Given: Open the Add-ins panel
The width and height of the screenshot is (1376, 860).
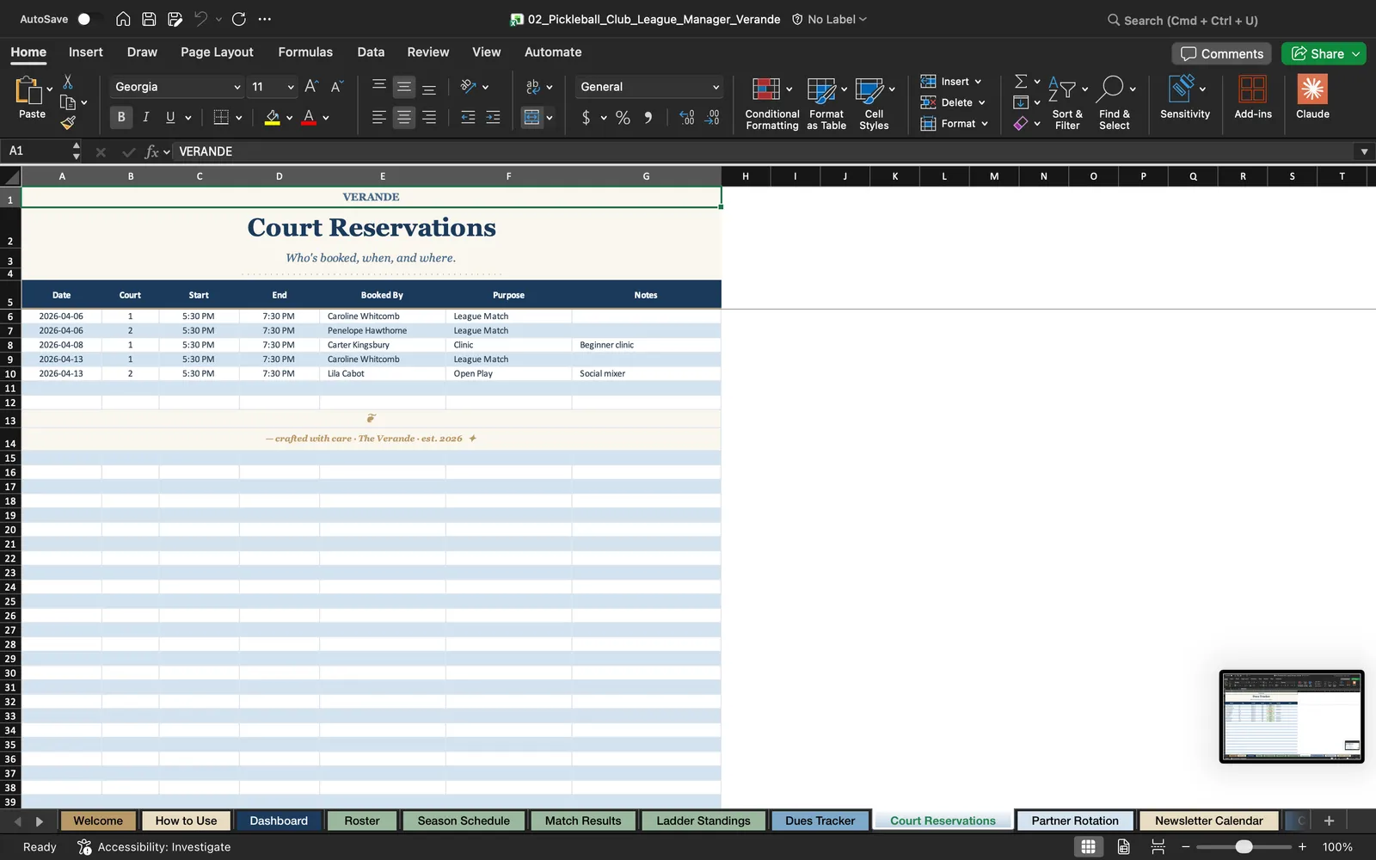Looking at the screenshot, I should click(1253, 96).
